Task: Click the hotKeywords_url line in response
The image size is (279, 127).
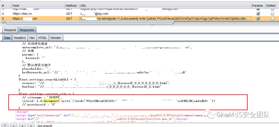Action: click(104, 72)
